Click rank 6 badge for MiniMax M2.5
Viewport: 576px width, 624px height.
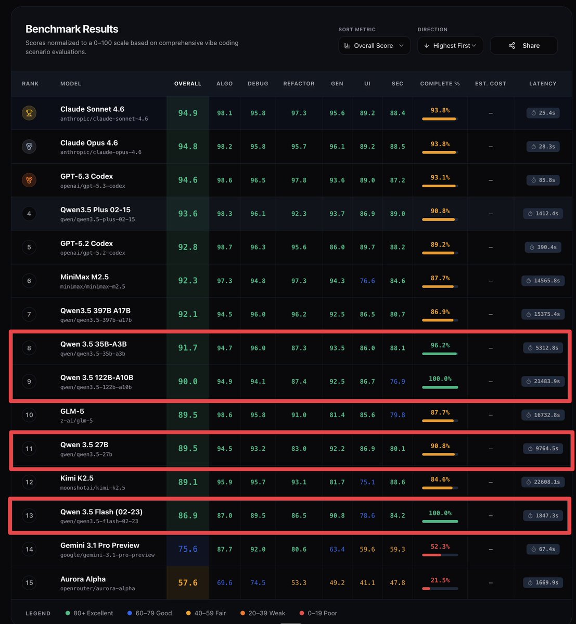(x=29, y=281)
